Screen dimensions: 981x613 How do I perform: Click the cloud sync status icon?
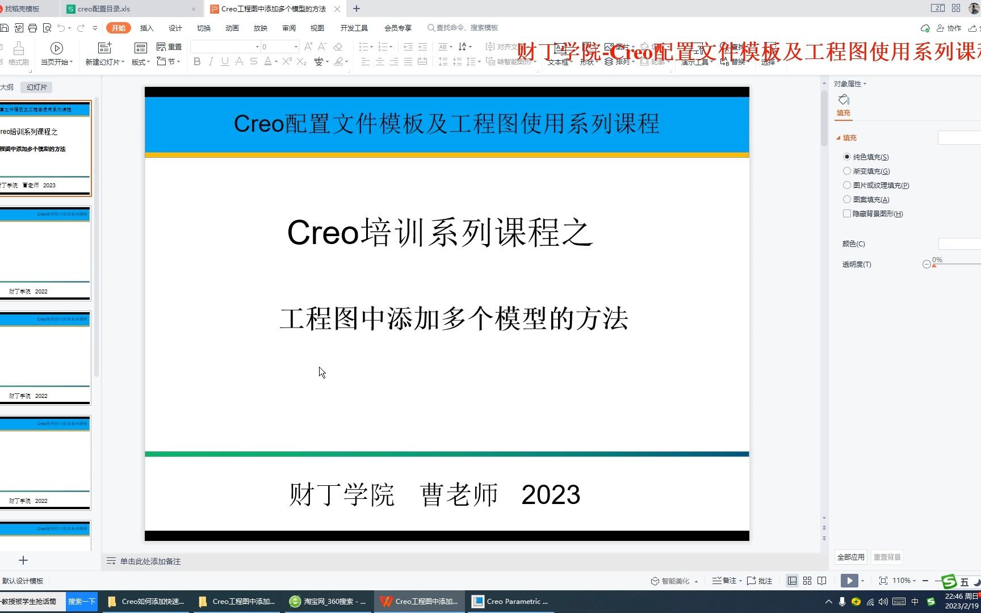[x=925, y=28]
